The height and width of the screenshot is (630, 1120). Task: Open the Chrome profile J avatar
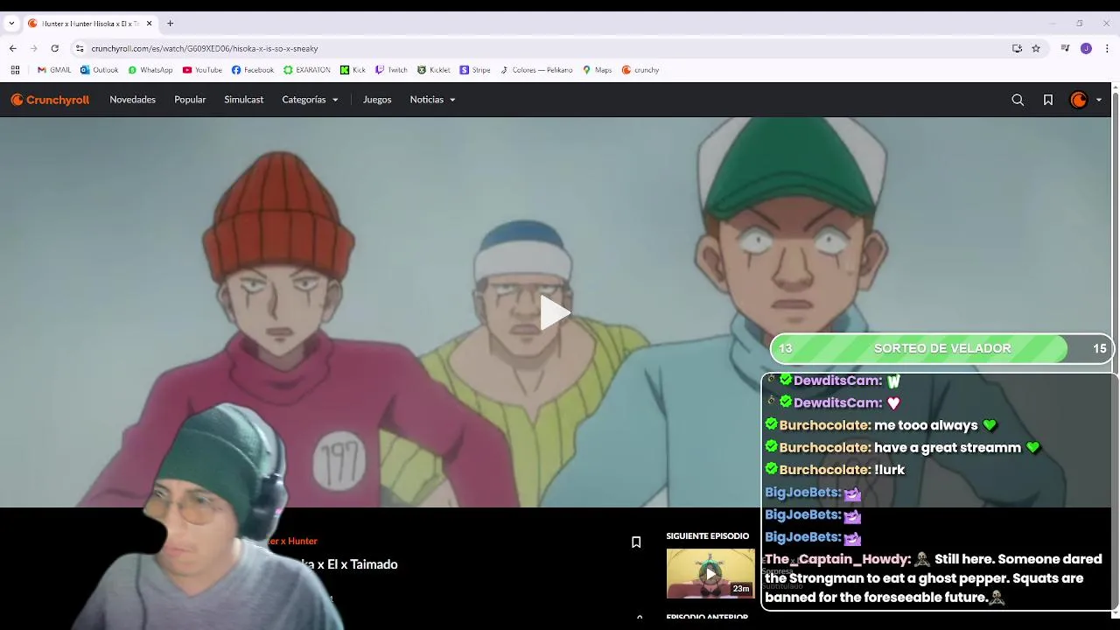1086,48
